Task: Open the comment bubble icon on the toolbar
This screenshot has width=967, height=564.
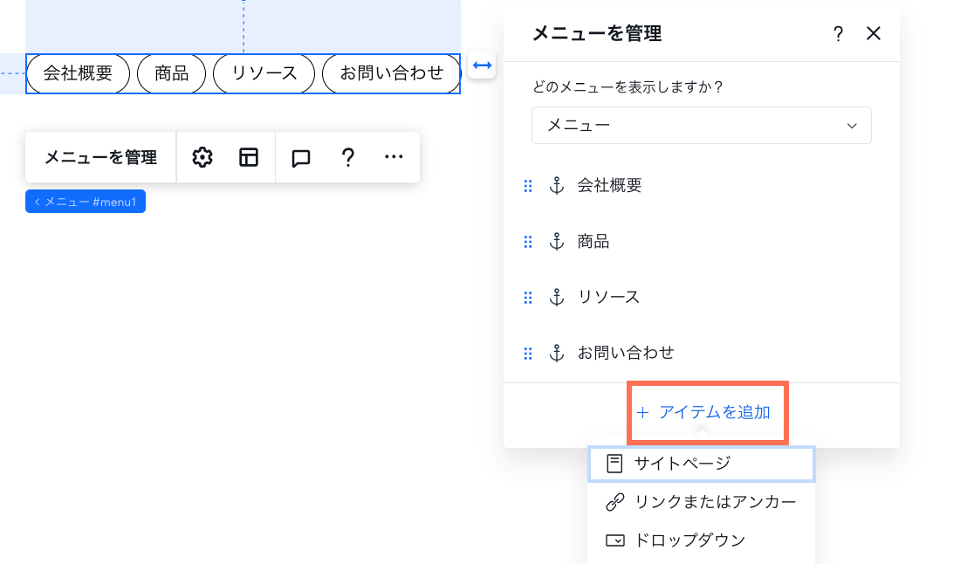Action: point(300,157)
